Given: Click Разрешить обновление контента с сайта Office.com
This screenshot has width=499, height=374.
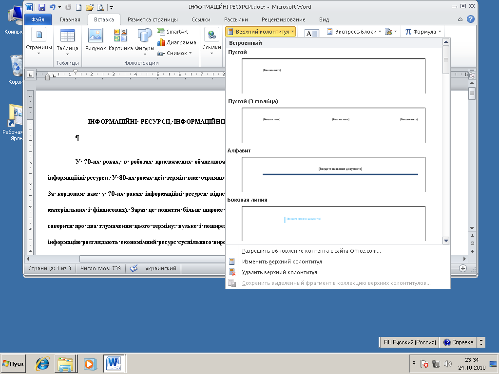Looking at the screenshot, I should point(337,251).
